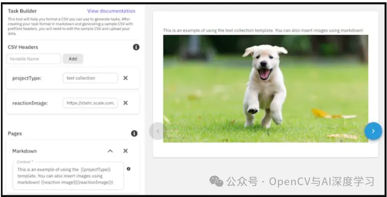Click the reactionImage: label
Viewport: 387px width, 197px height.
coord(30,103)
